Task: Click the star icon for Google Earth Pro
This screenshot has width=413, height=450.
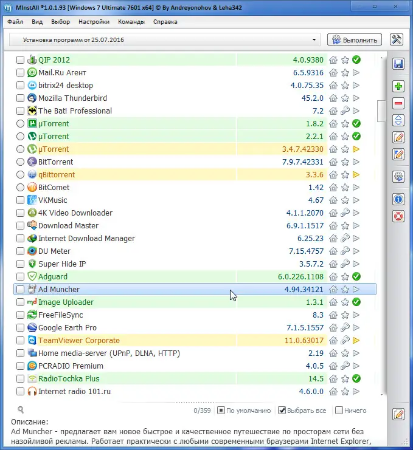Action: pos(345,328)
